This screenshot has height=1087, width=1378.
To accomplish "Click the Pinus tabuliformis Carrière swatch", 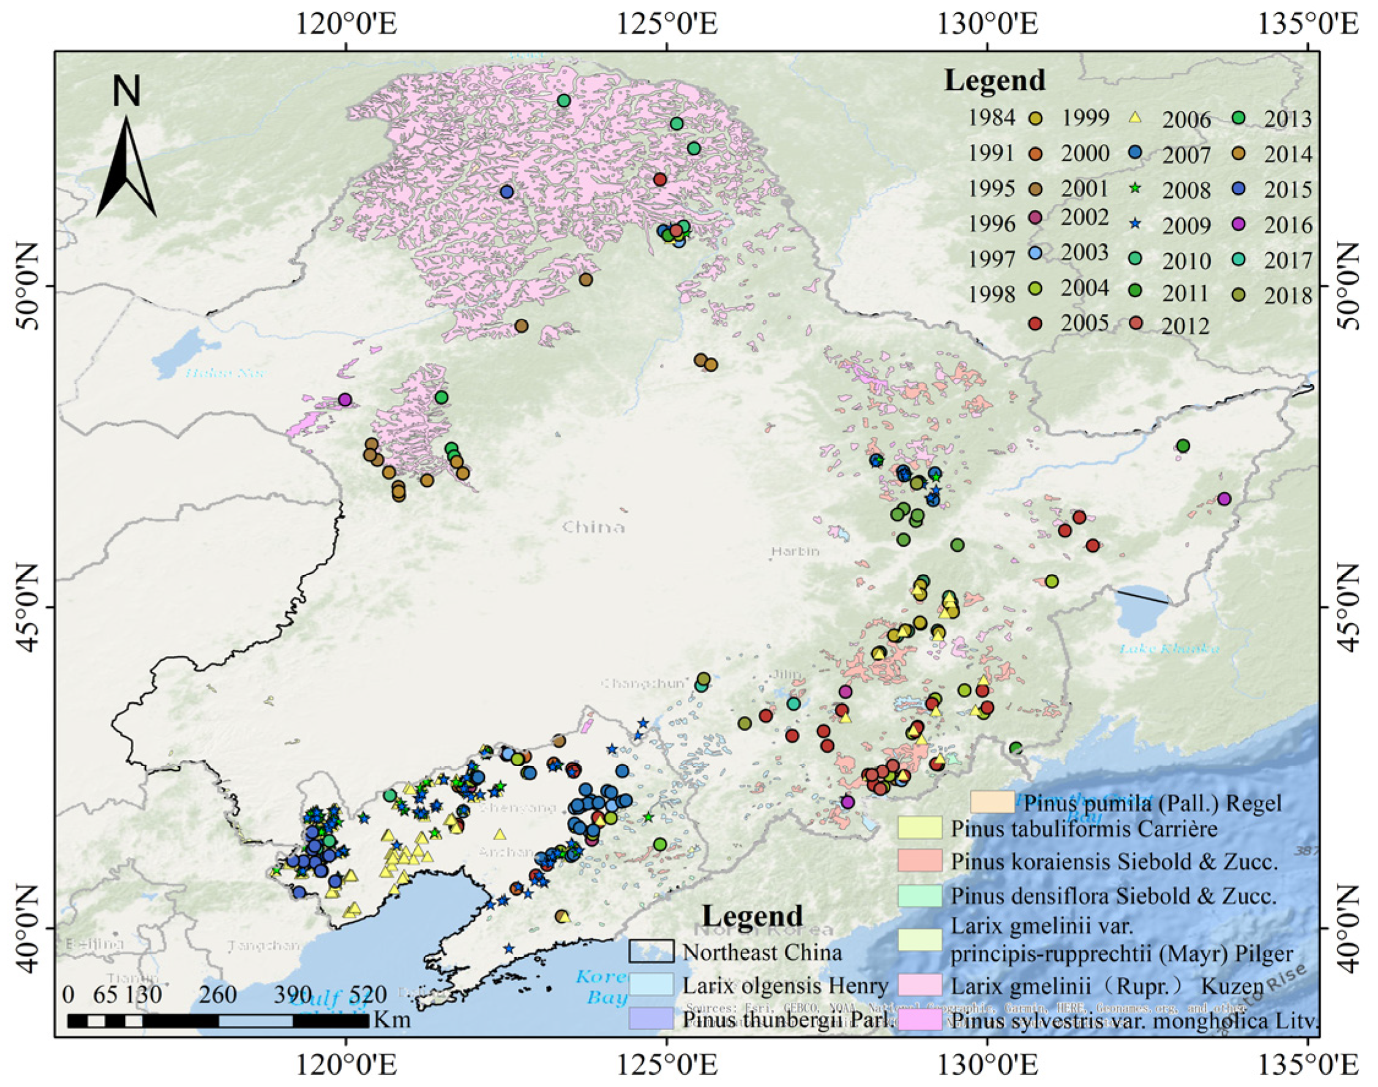I will click(x=920, y=827).
